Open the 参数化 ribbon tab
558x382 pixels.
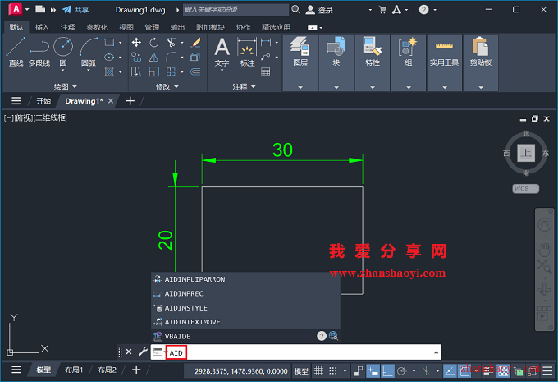pos(97,27)
